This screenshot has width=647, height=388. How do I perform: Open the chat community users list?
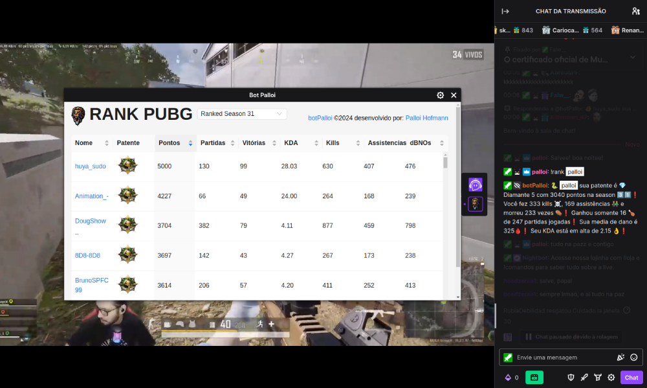coord(636,11)
